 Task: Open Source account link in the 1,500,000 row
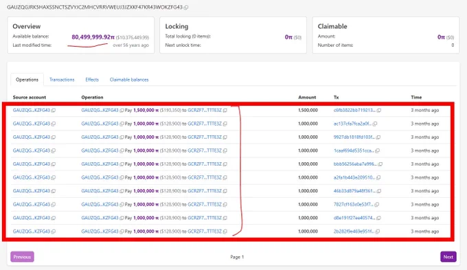[x=32, y=110]
